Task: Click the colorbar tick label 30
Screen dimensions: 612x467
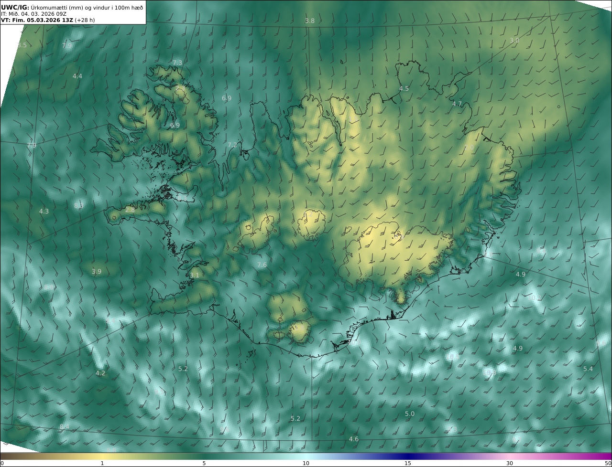Action: tap(510, 463)
